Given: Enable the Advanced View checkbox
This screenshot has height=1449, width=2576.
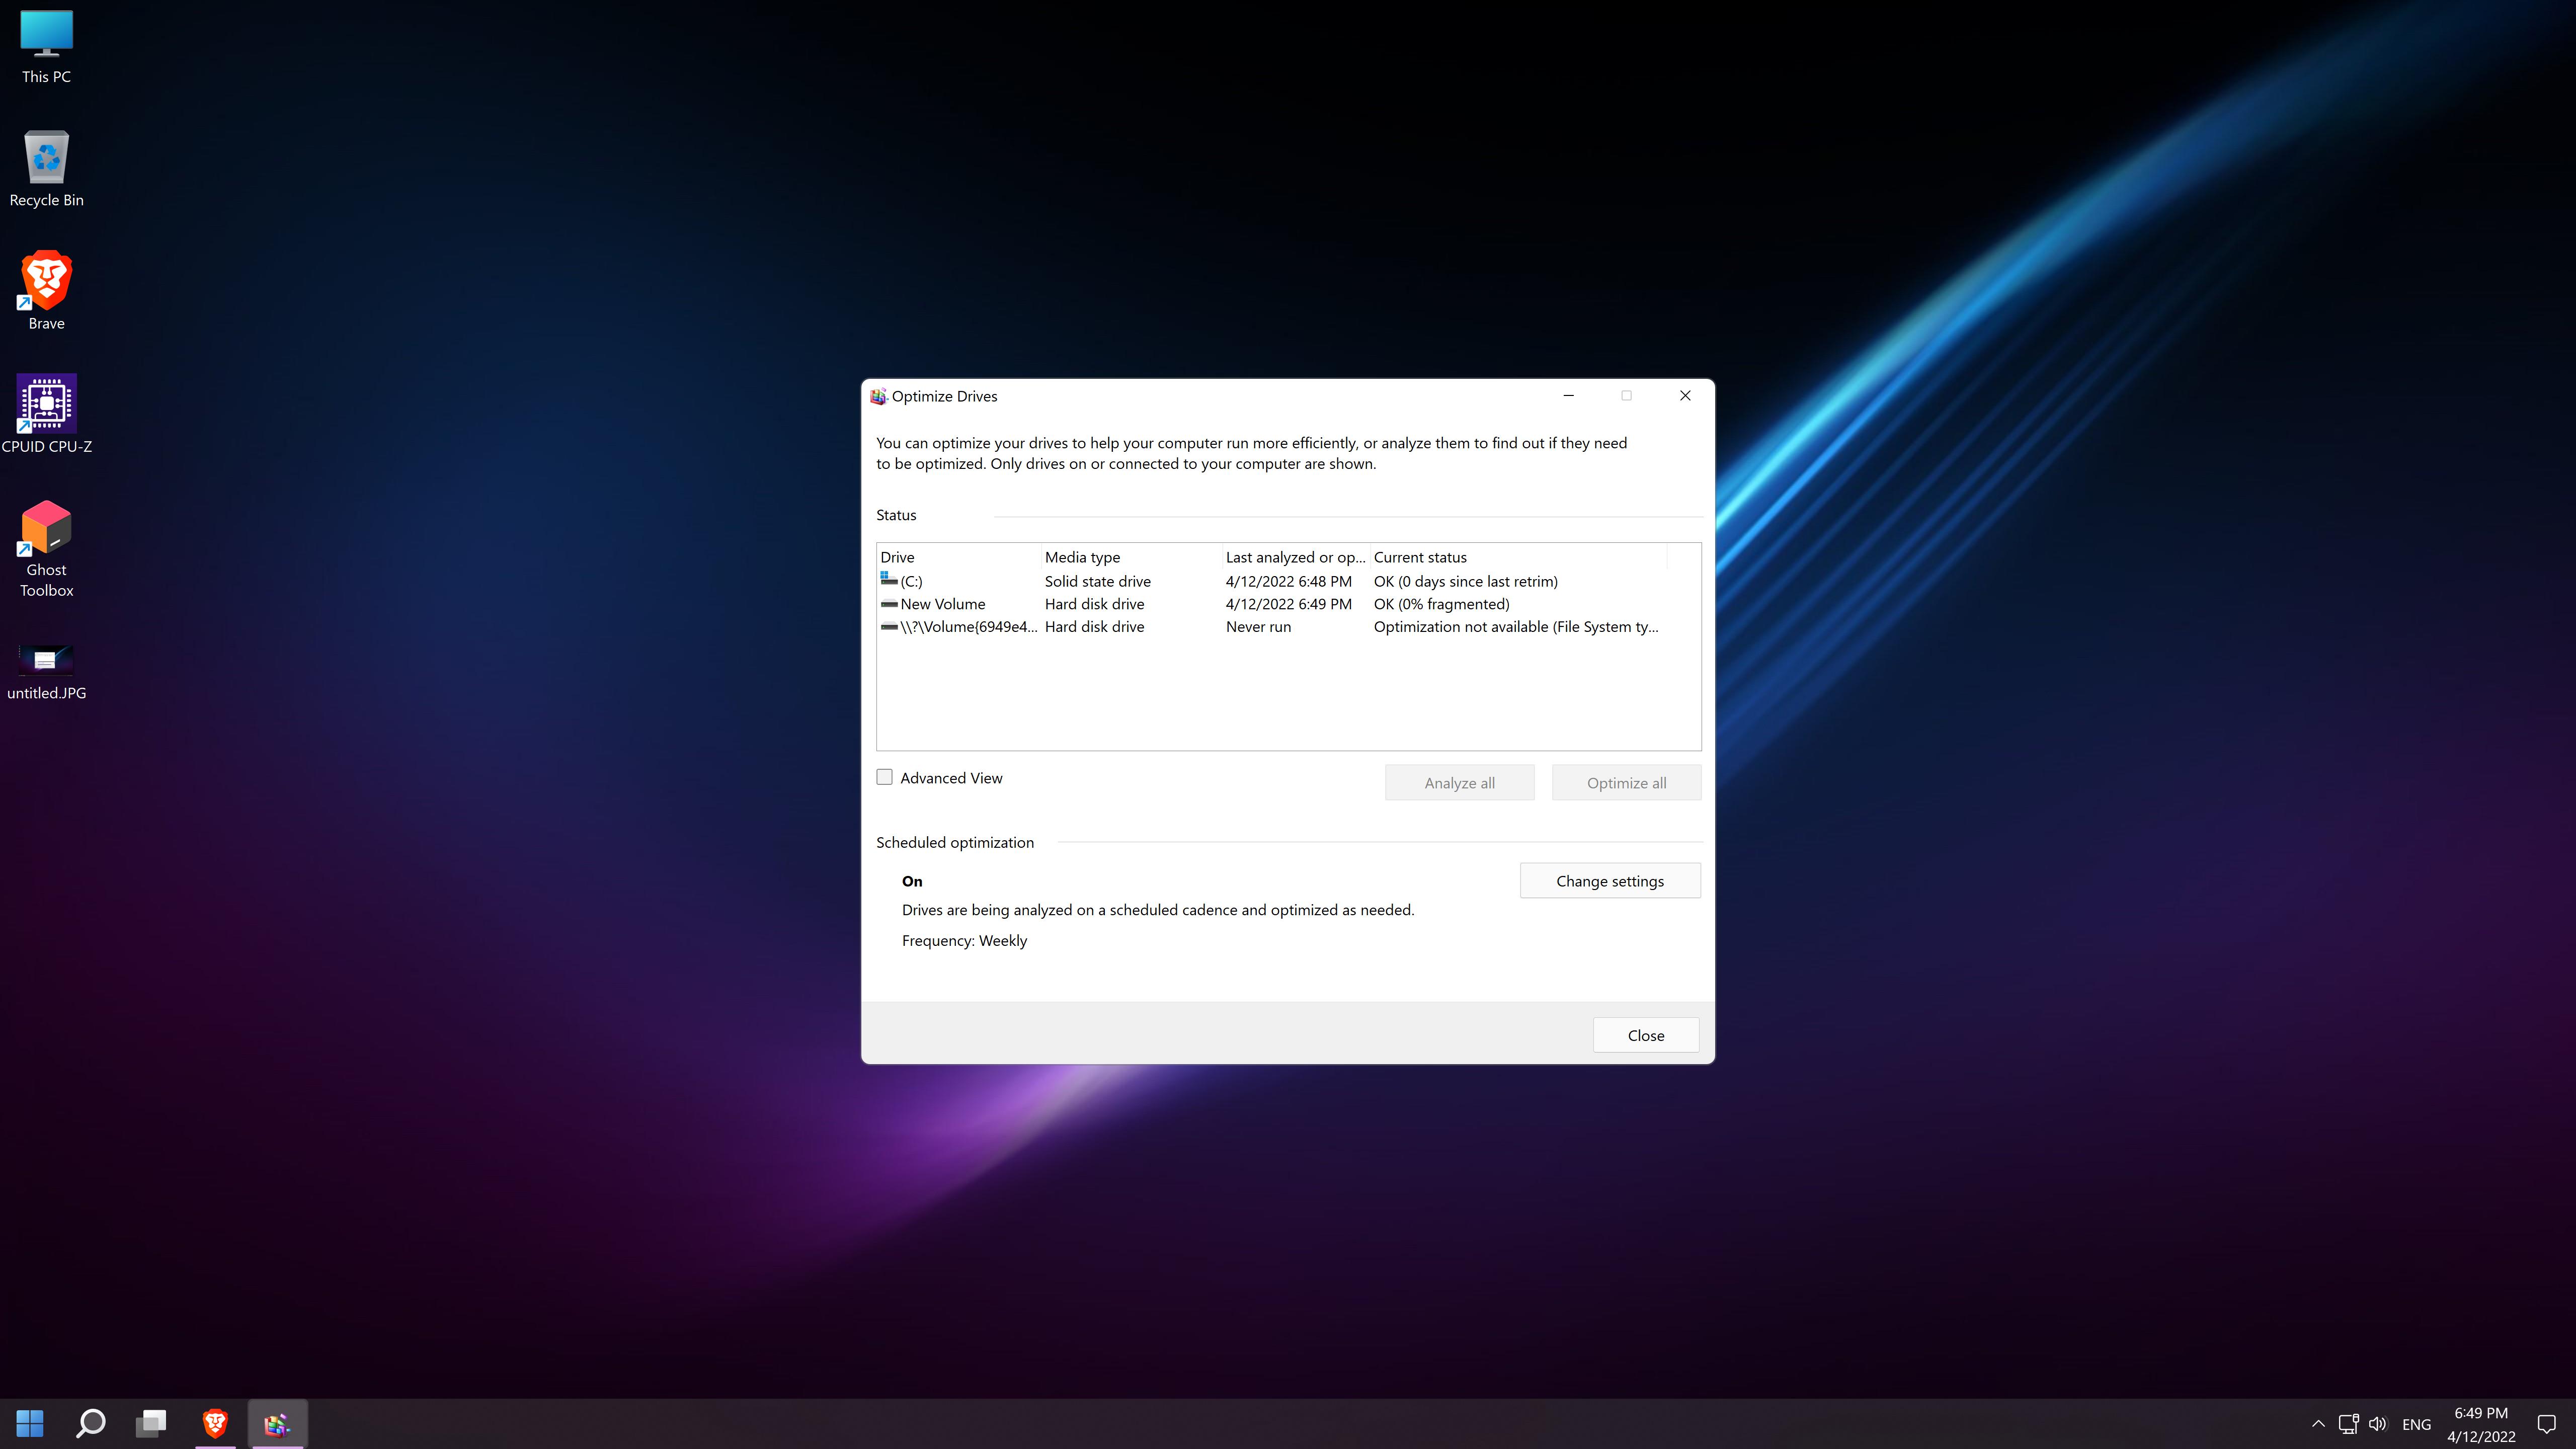Looking at the screenshot, I should click(x=885, y=778).
